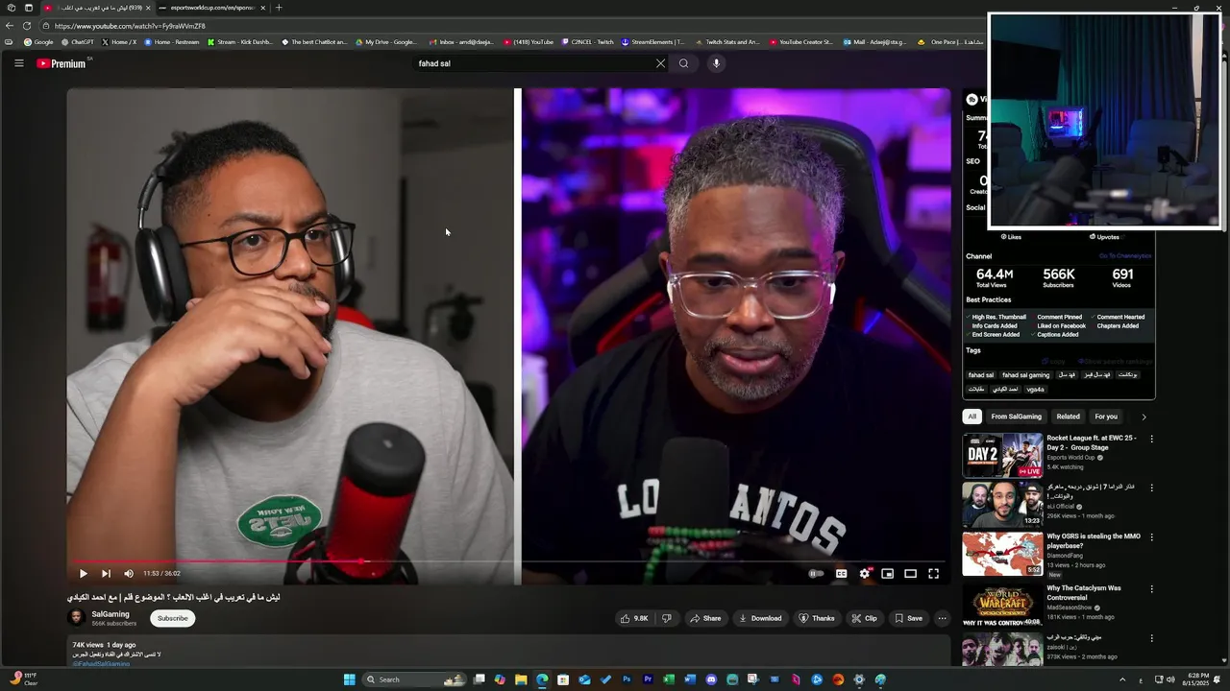Open 'Go To Channelytics' link
The width and height of the screenshot is (1230, 691).
[x=1125, y=256]
